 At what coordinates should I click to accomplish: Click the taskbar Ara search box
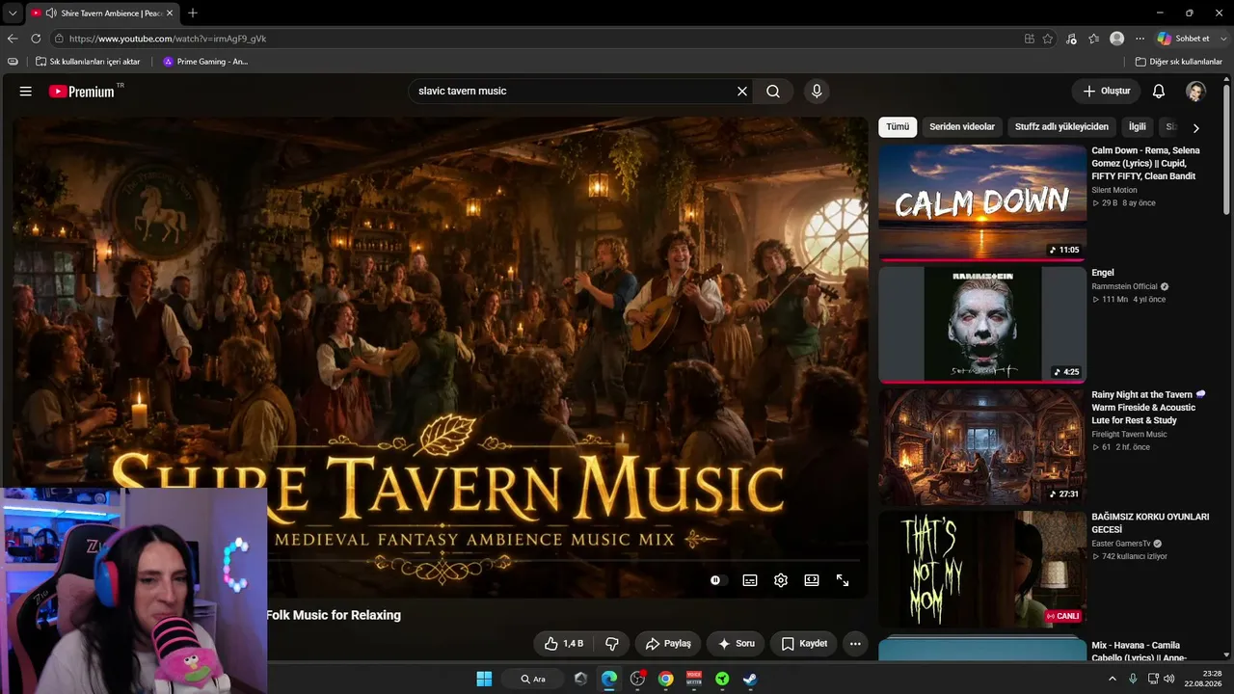[533, 679]
